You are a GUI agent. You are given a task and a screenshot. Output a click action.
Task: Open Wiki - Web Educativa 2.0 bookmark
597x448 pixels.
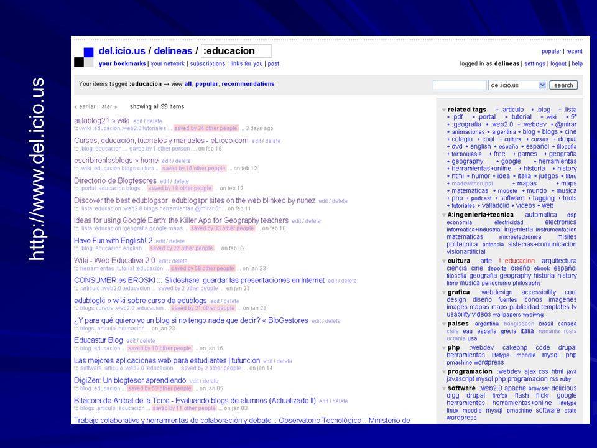click(114, 260)
